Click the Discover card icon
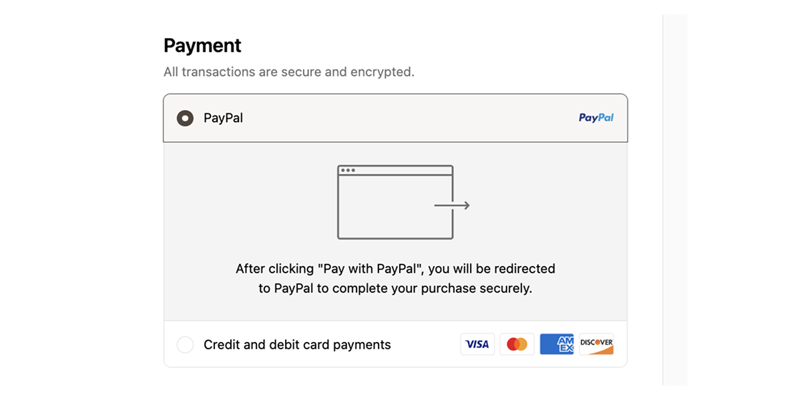This screenshot has height=400, width=801. (x=596, y=345)
